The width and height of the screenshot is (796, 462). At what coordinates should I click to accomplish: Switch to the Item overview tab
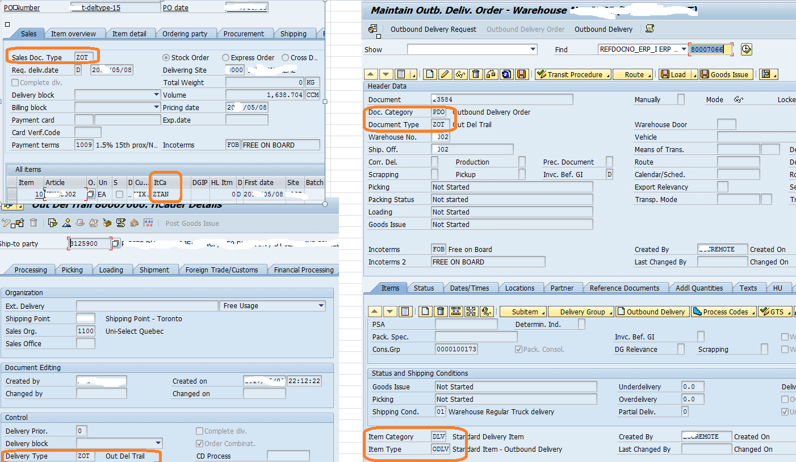(x=74, y=33)
